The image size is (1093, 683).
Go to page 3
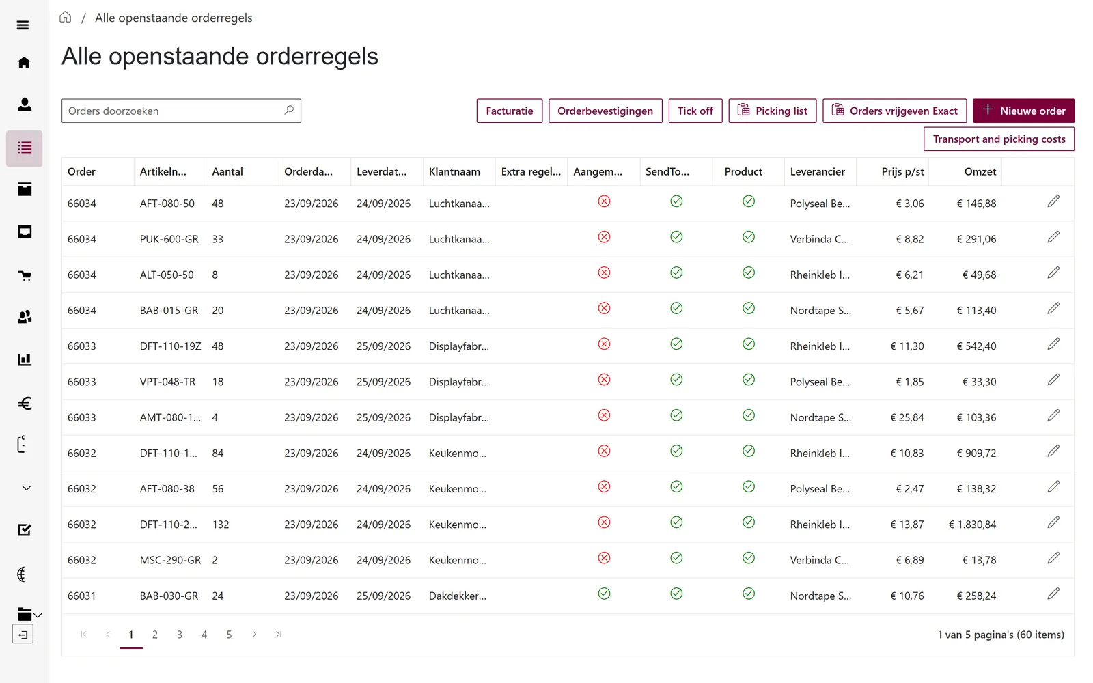tap(180, 635)
